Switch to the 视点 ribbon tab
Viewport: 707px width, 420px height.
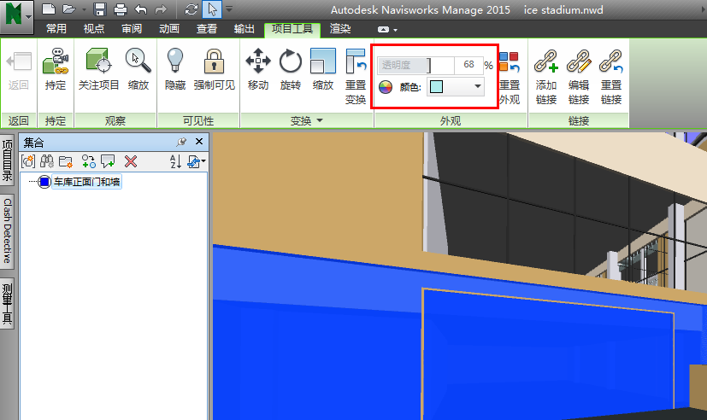(x=94, y=29)
